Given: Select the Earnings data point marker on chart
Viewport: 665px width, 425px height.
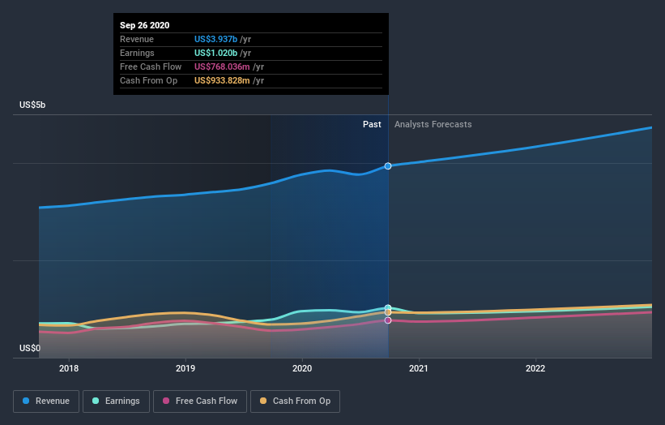Looking at the screenshot, I should [x=388, y=307].
